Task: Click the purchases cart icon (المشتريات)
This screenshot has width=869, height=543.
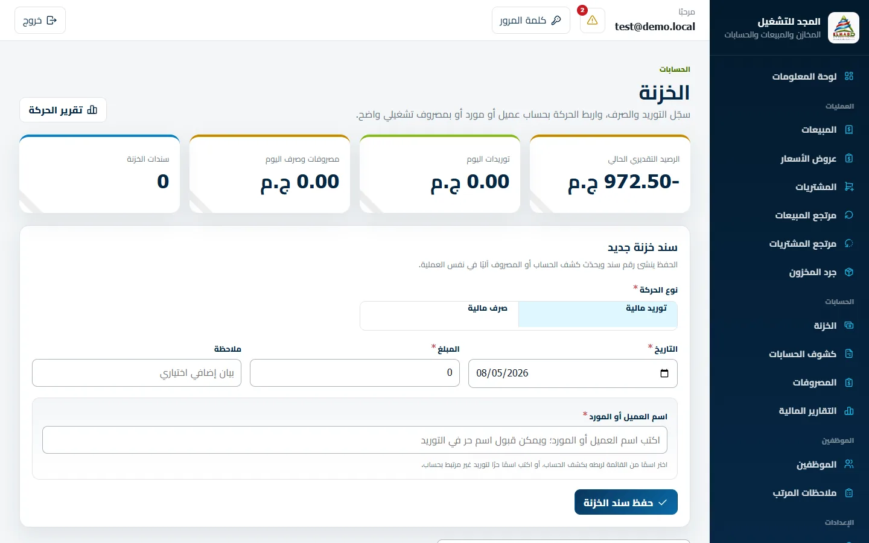Action: tap(849, 187)
